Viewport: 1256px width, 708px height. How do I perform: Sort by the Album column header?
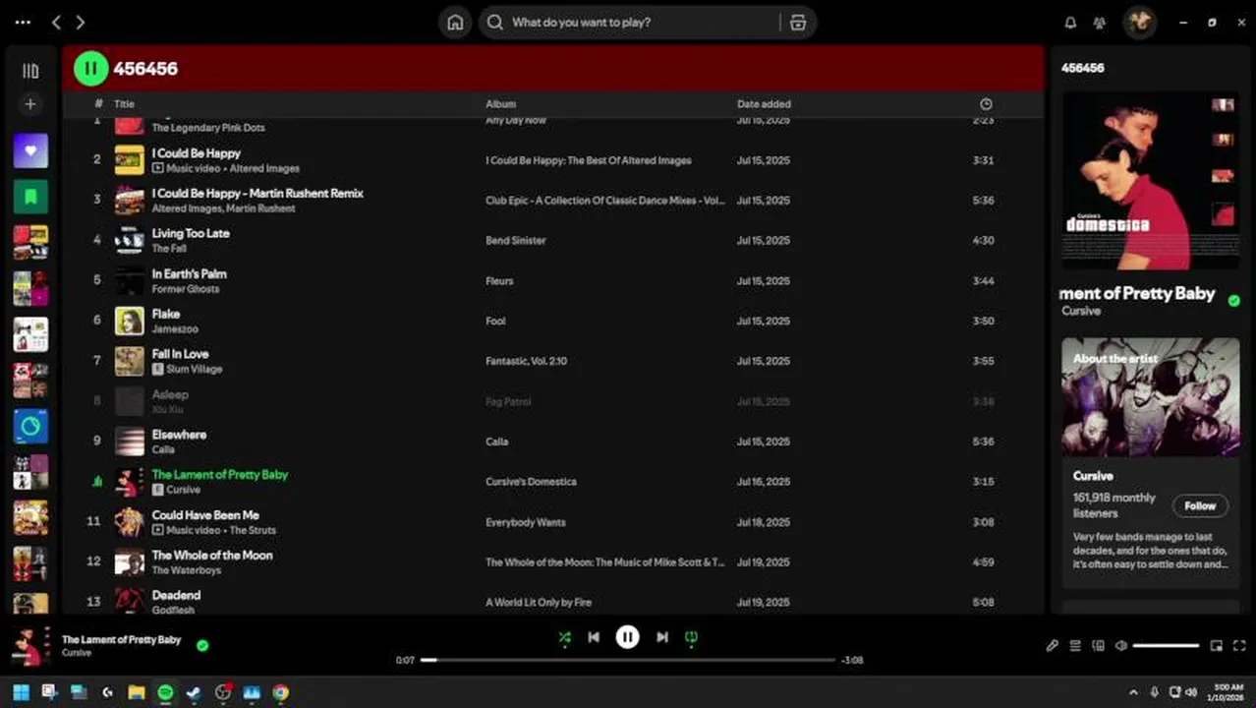[x=500, y=104]
